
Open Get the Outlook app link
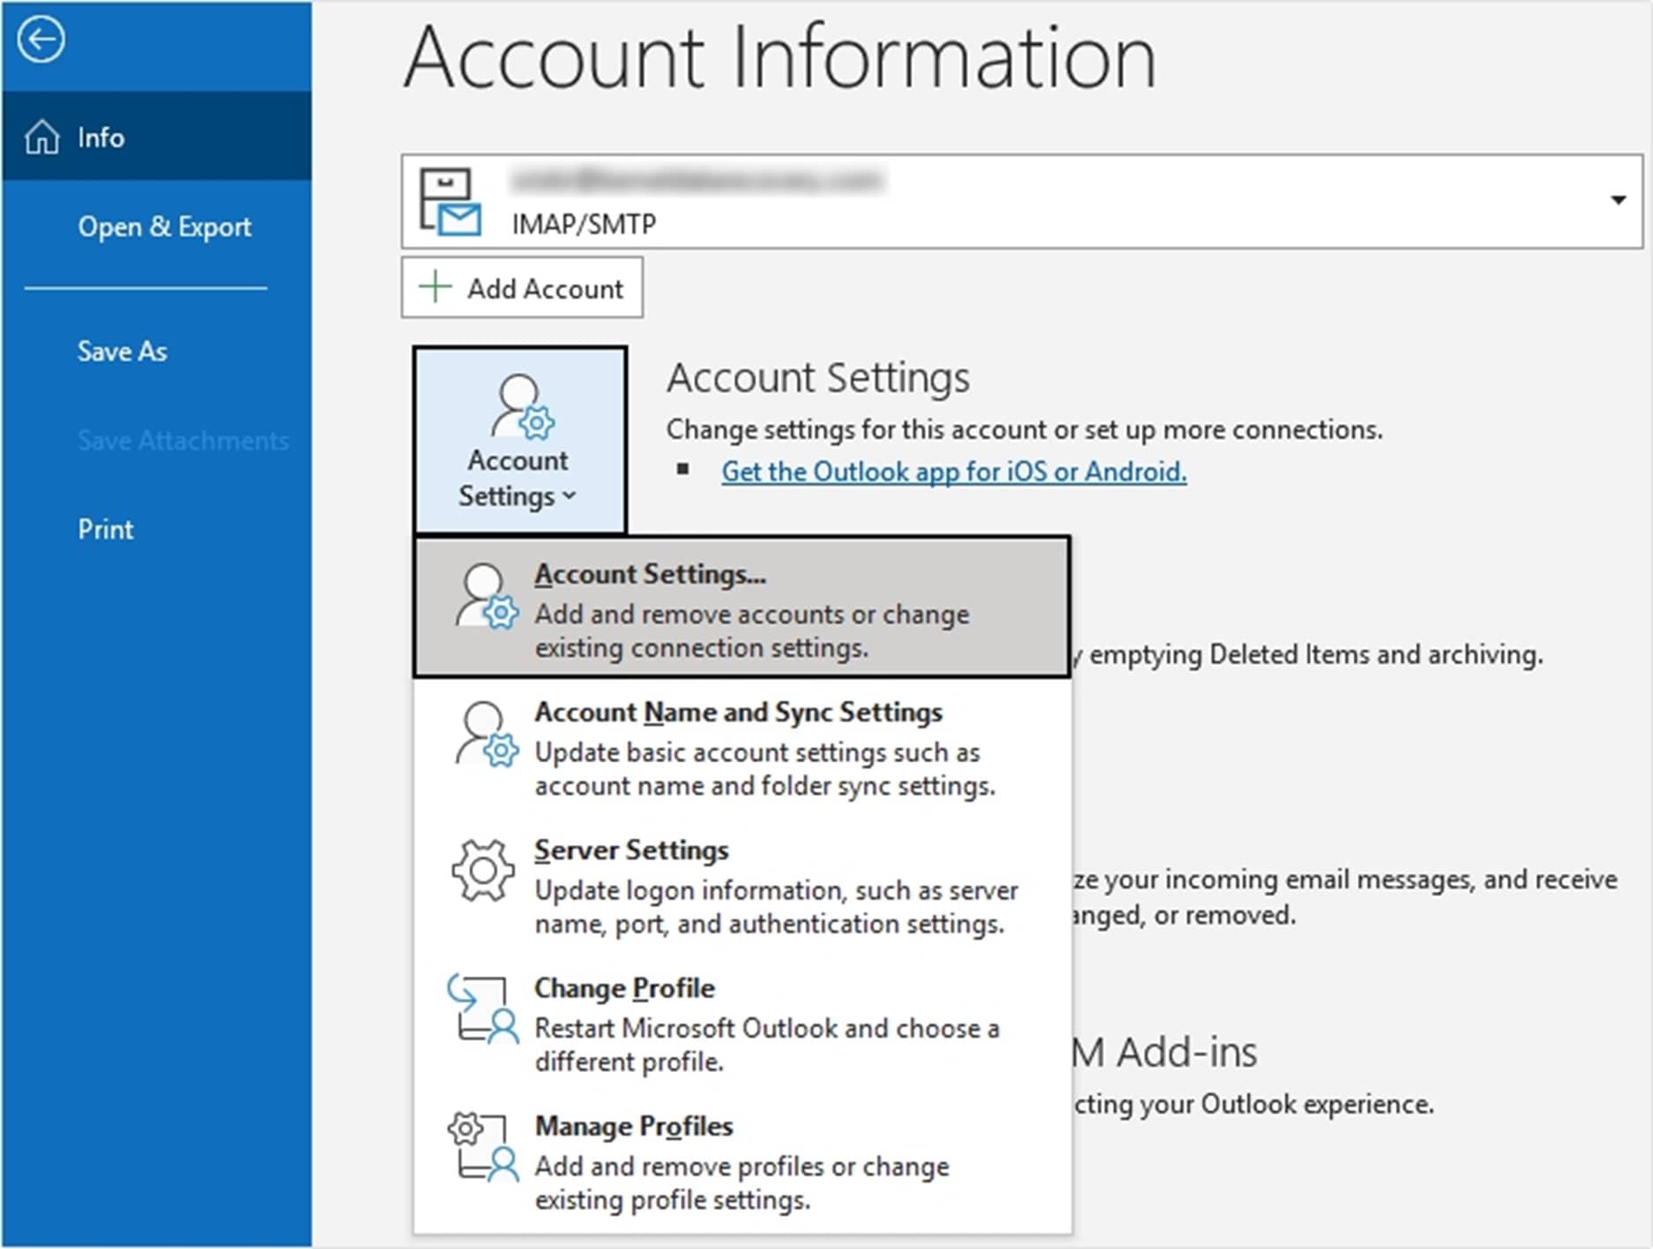point(954,472)
